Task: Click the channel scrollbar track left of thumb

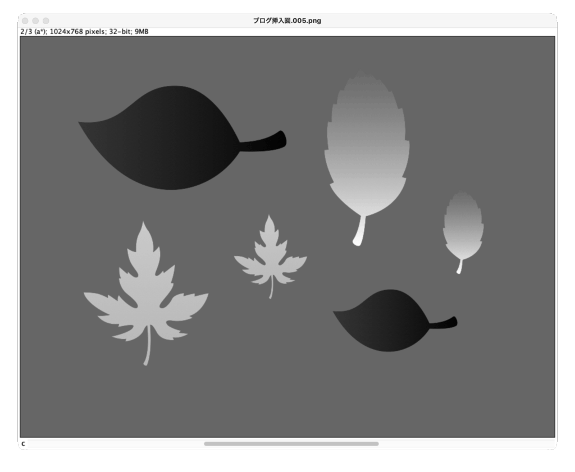Action: (x=112, y=443)
